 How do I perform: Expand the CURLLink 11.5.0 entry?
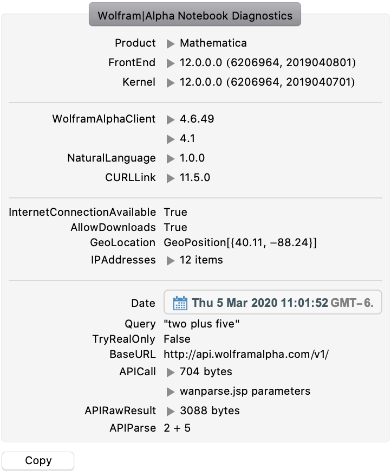pos(171,178)
